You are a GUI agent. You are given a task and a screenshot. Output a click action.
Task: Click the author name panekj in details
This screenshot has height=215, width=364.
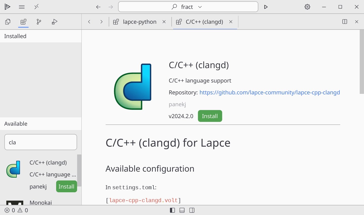click(x=177, y=104)
